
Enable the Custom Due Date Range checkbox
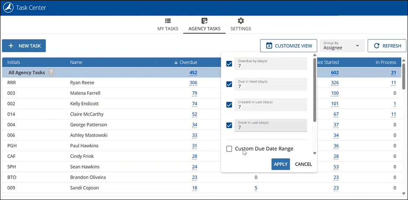(x=229, y=149)
